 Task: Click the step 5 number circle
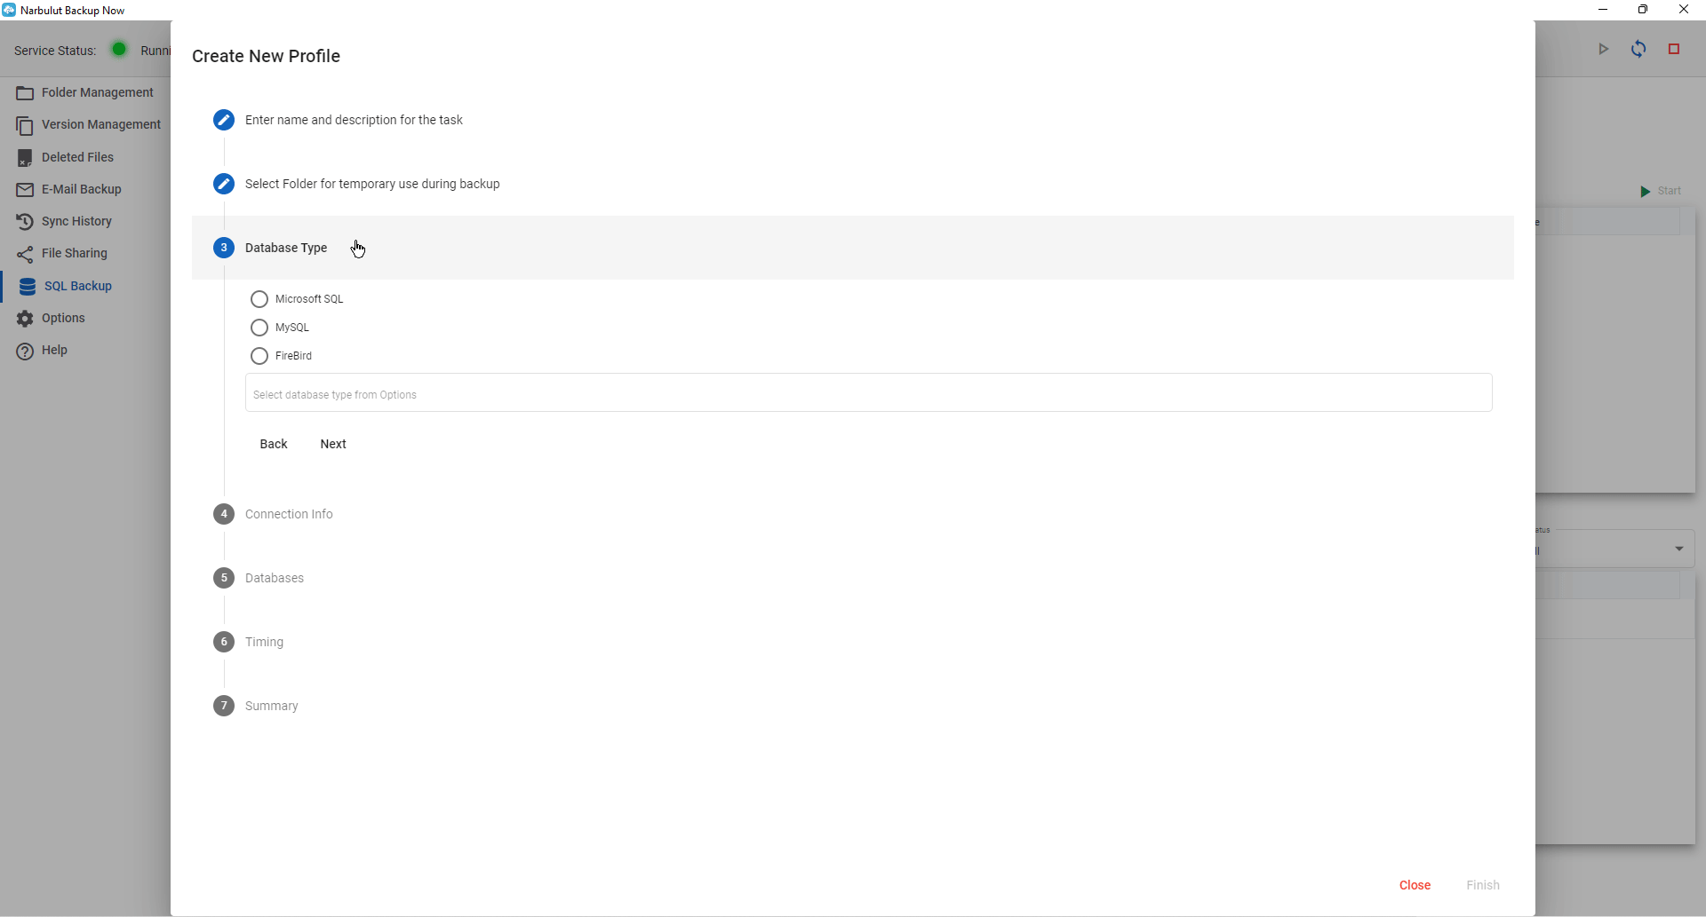pyautogui.click(x=224, y=578)
